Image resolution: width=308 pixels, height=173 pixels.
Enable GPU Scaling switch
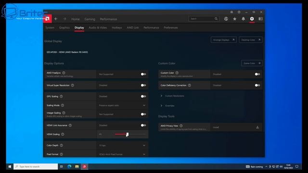pos(143,96)
